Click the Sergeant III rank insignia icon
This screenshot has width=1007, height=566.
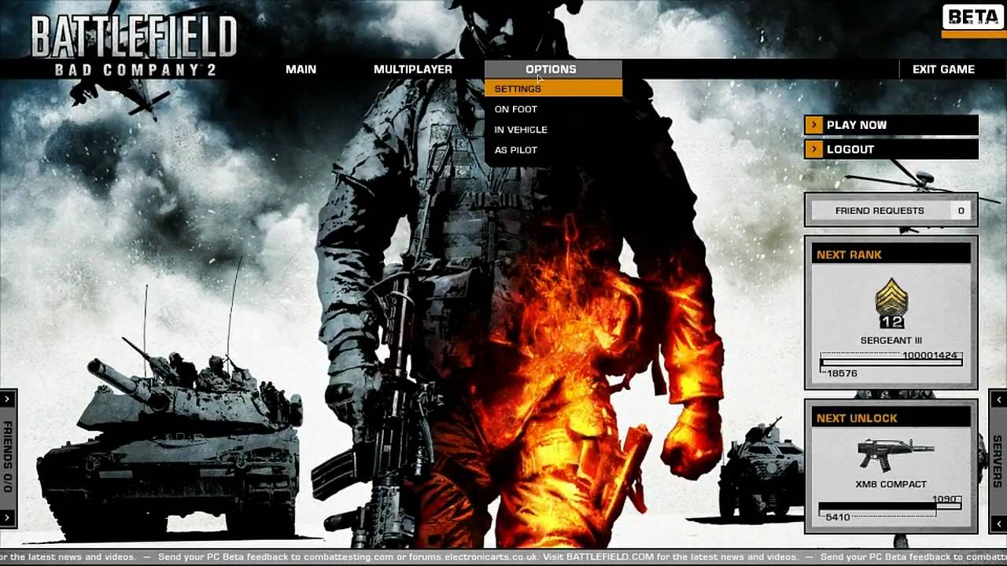point(891,303)
